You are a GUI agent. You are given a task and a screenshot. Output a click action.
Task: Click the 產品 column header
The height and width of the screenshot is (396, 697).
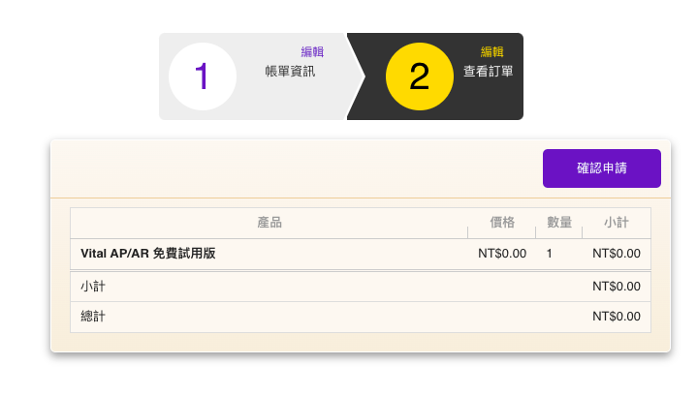(x=269, y=223)
